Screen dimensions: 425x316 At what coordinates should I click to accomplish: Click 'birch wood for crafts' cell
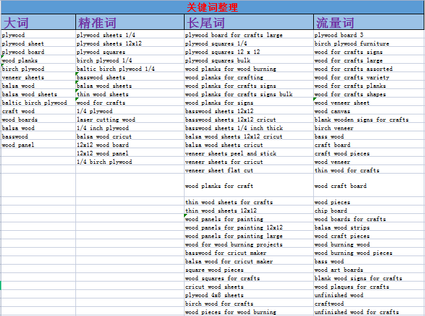tap(249, 304)
